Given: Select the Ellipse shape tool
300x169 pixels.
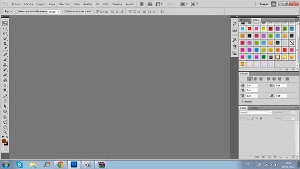Looking at the screenshot, I should (x=5, y=111).
